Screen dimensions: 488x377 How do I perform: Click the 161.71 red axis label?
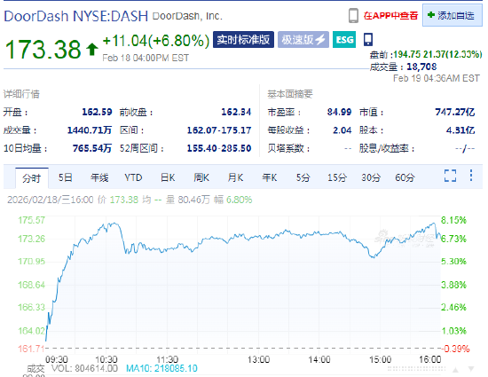pyautogui.click(x=31, y=349)
